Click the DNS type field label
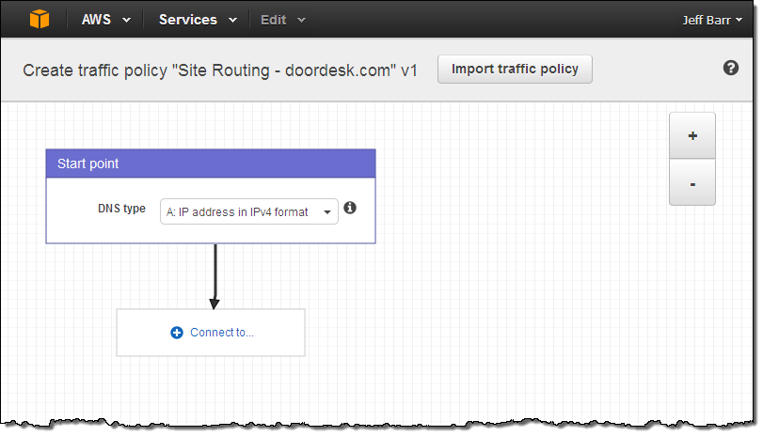Viewport: 763px width, 436px height. [122, 209]
